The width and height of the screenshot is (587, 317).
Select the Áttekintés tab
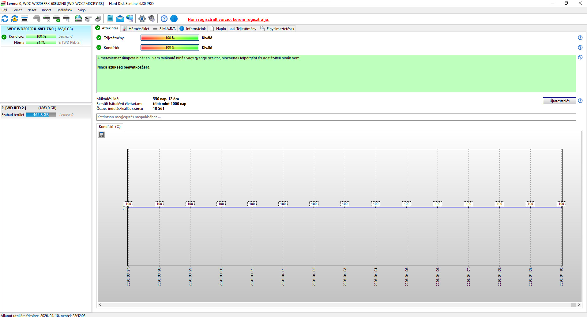107,28
